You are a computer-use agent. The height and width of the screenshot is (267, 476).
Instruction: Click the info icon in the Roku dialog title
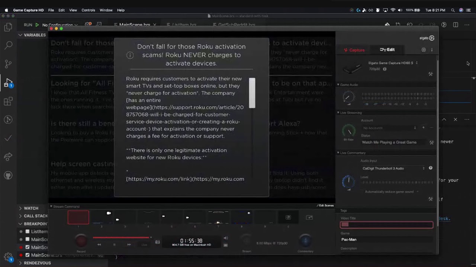click(130, 55)
